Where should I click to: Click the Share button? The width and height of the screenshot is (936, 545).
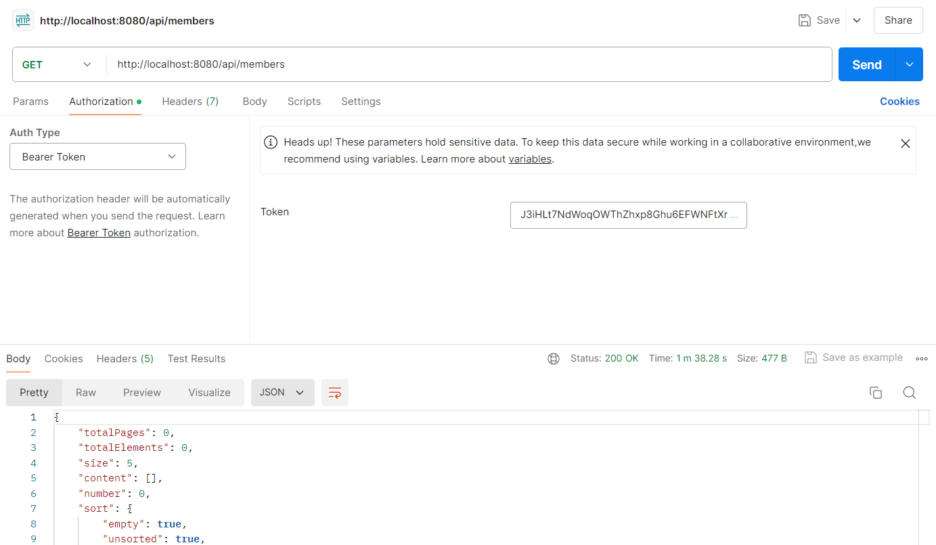898,20
